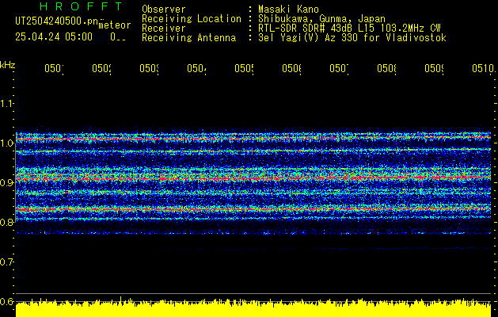The image size is (498, 317).
Task: Click the yellow signal level graph at bottom
Action: point(253,307)
